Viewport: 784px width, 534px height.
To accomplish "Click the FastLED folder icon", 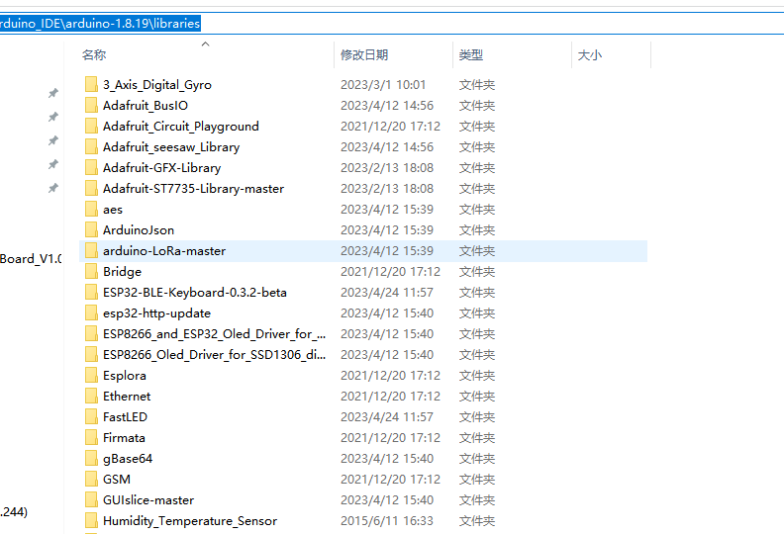I will pos(91,416).
